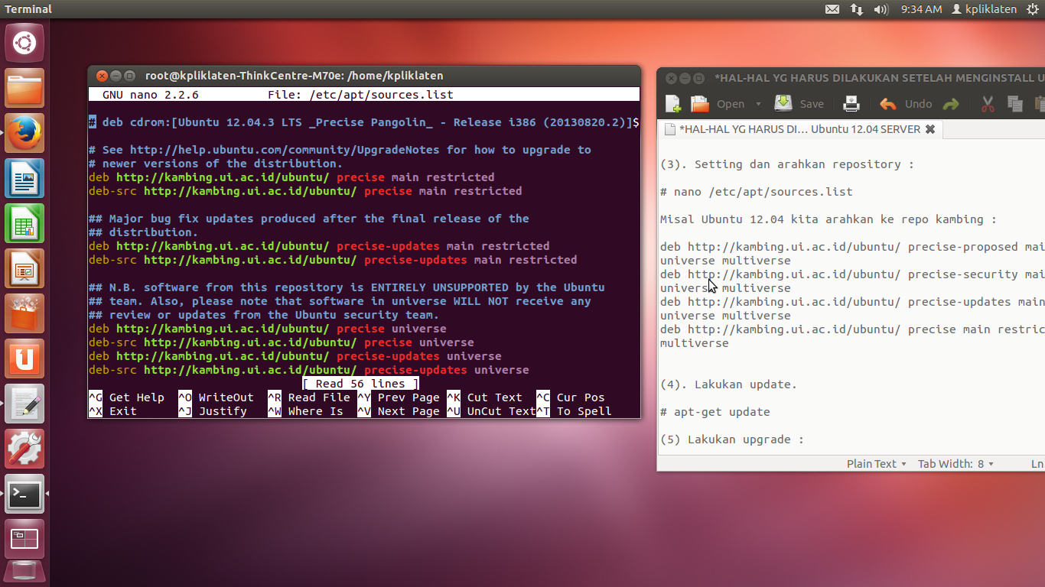The height and width of the screenshot is (587, 1045).
Task: Click '^O WriteOut' shortcut in nano
Action: pyautogui.click(x=216, y=397)
